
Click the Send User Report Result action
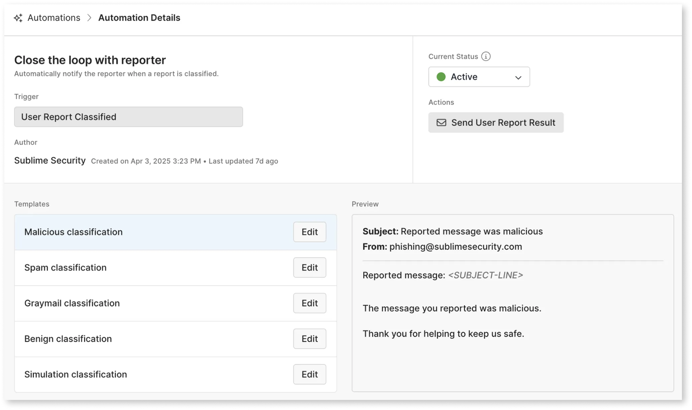(x=496, y=123)
